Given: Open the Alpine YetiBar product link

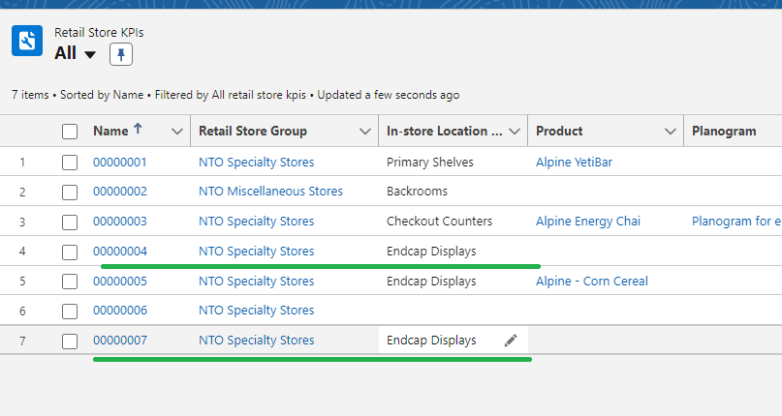Looking at the screenshot, I should pyautogui.click(x=574, y=162).
